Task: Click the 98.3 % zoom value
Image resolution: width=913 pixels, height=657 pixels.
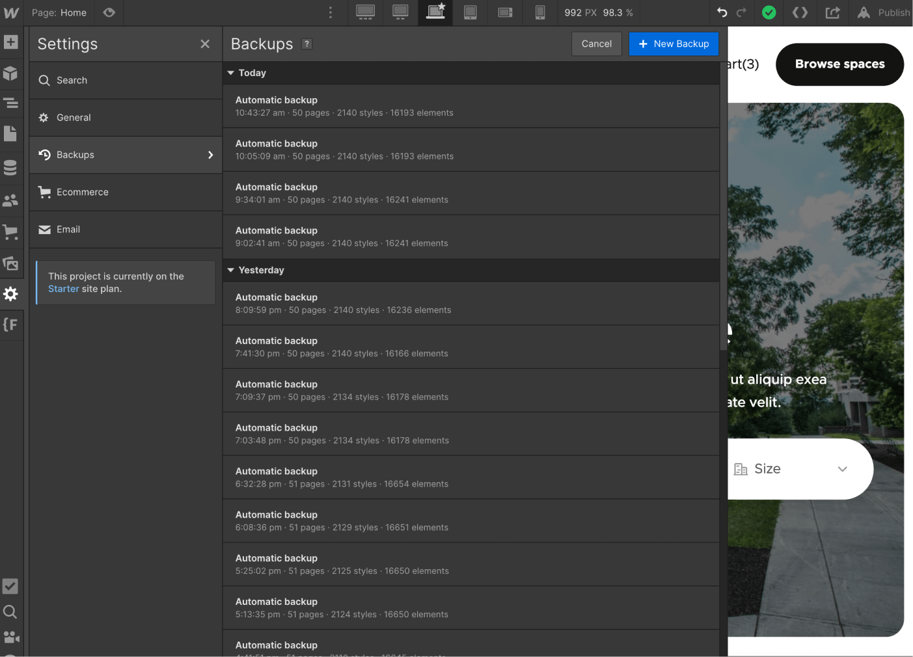Action: pos(618,12)
